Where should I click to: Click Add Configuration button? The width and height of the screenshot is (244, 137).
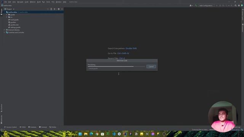point(206,5)
